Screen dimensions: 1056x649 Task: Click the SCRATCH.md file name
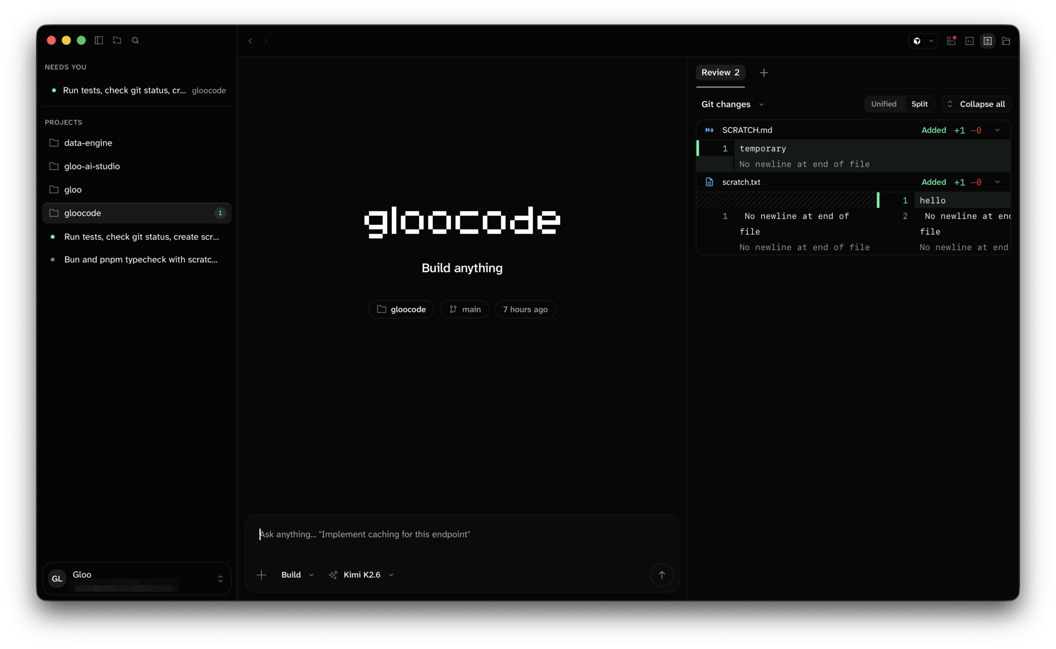tap(747, 130)
